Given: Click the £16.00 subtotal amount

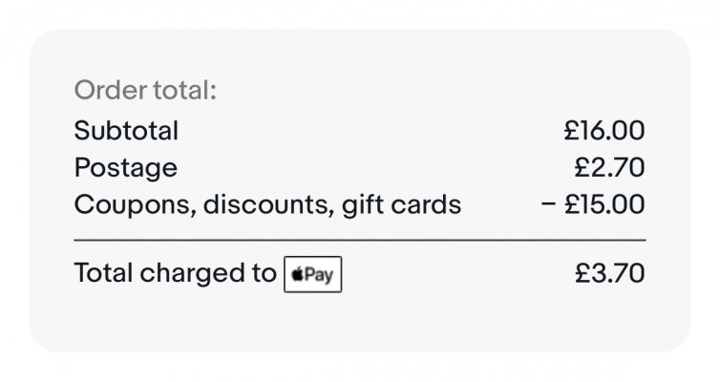Looking at the screenshot, I should pos(604,130).
